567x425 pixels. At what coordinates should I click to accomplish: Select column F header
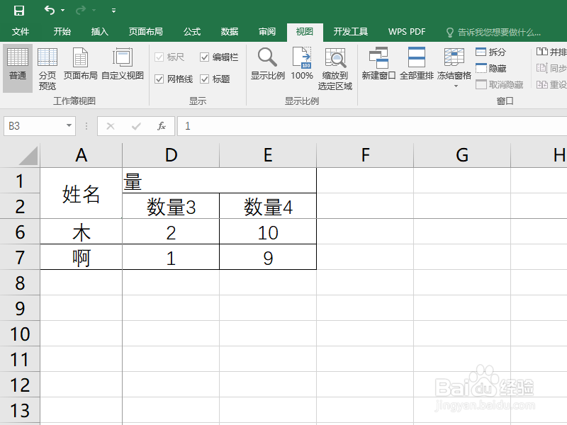365,155
